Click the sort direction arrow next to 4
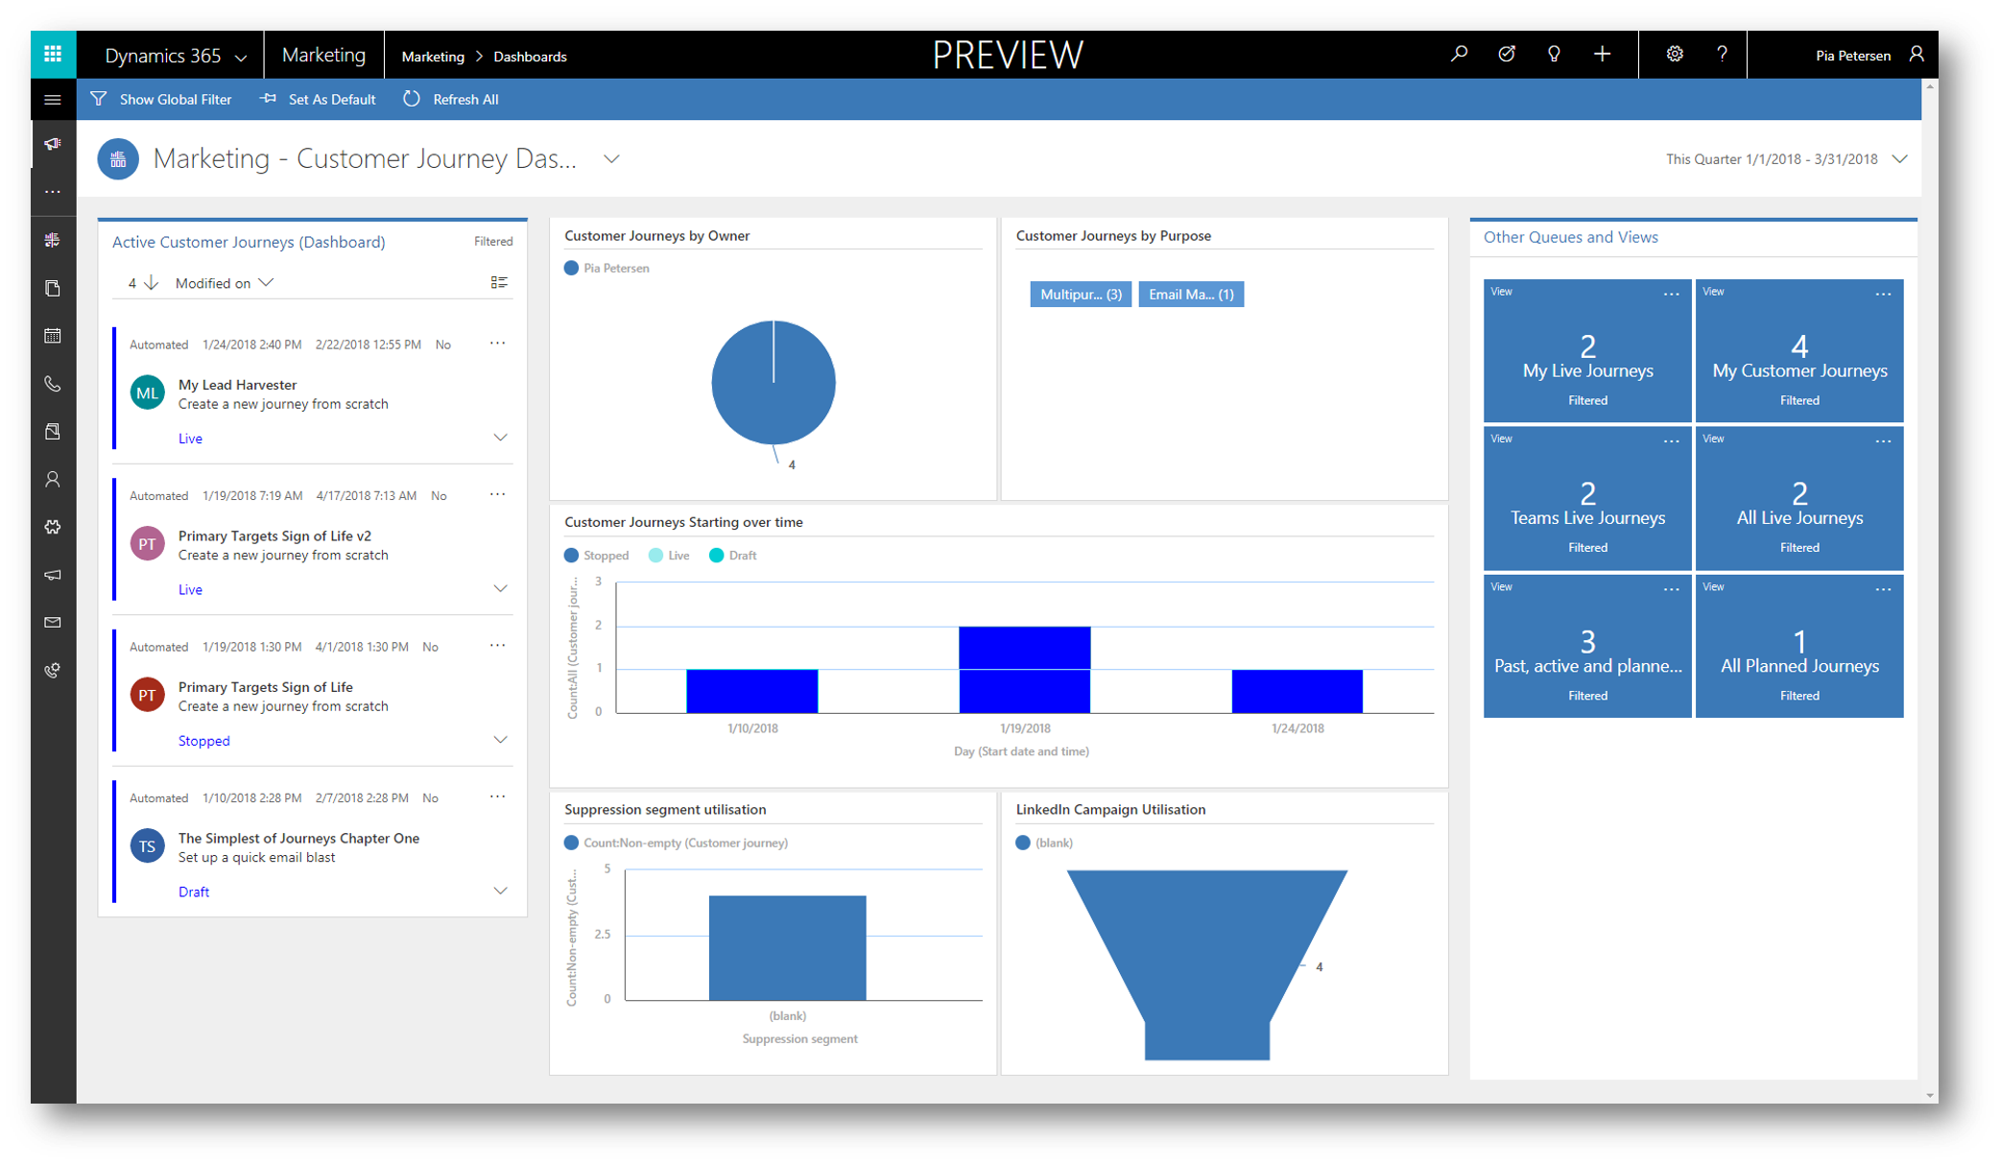The image size is (2000, 1165). [x=151, y=283]
